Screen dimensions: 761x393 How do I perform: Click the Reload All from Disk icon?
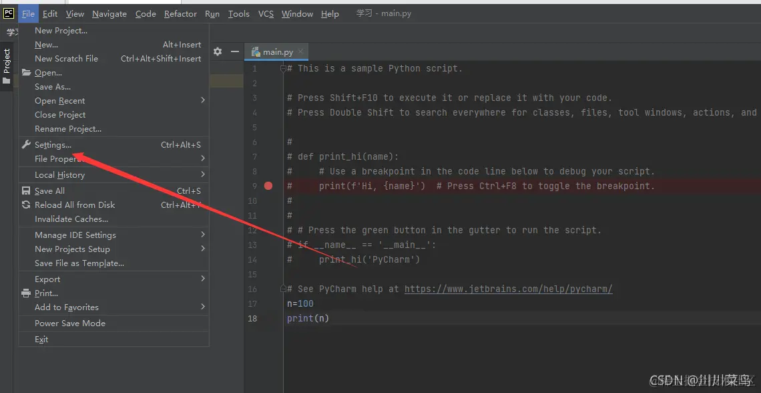(26, 205)
